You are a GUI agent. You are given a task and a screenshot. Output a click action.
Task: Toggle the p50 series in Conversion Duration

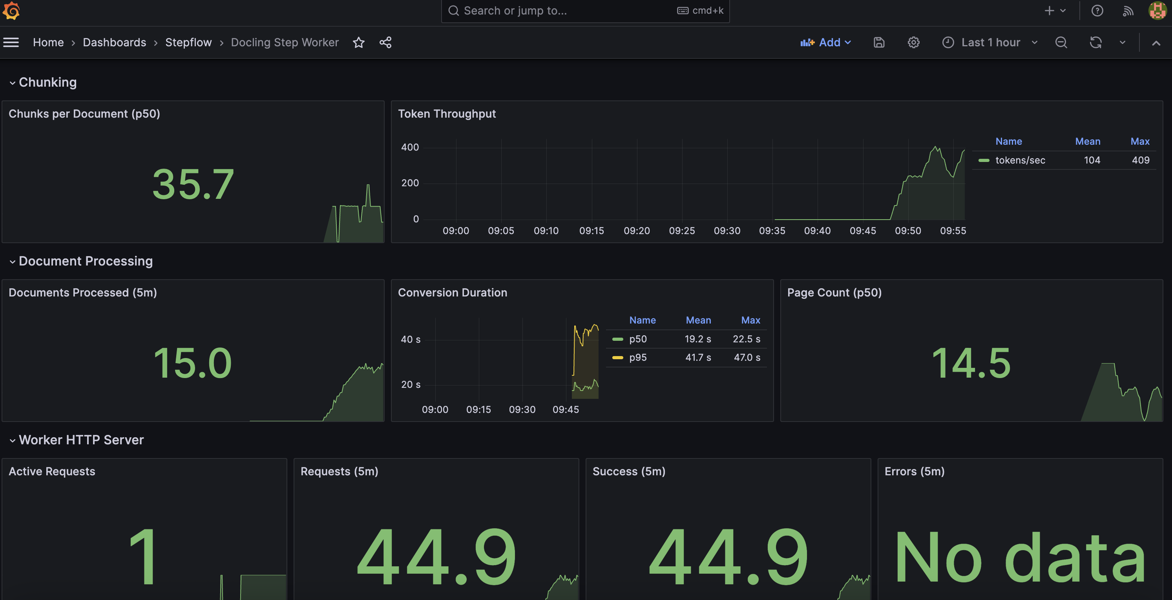tap(637, 339)
